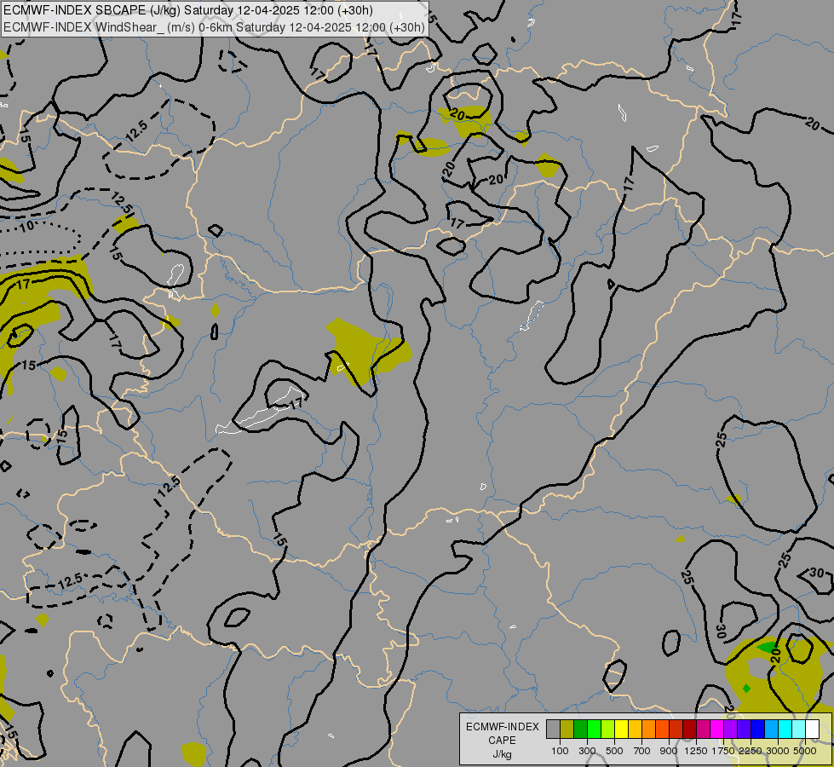The width and height of the screenshot is (834, 767).
Task: Click the cyan legend swatch
Action: (785, 729)
